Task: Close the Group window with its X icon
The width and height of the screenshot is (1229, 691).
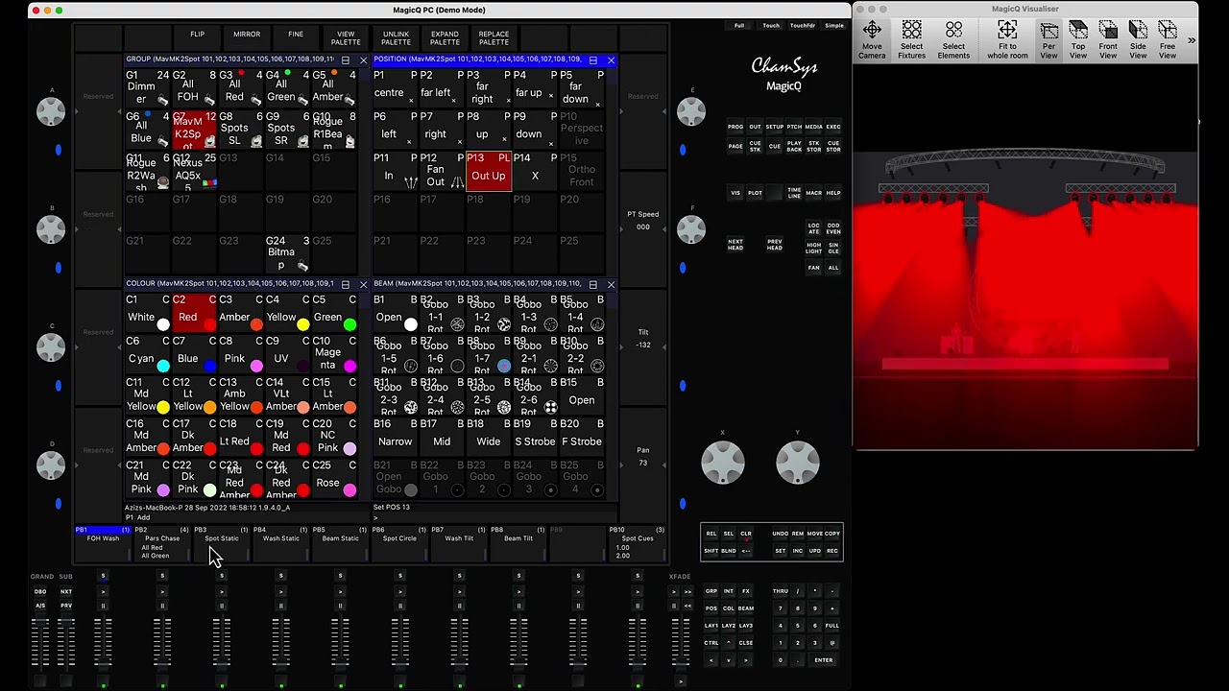Action: click(363, 60)
